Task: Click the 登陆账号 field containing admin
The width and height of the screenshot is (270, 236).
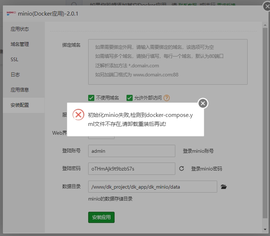Action: 132,151
